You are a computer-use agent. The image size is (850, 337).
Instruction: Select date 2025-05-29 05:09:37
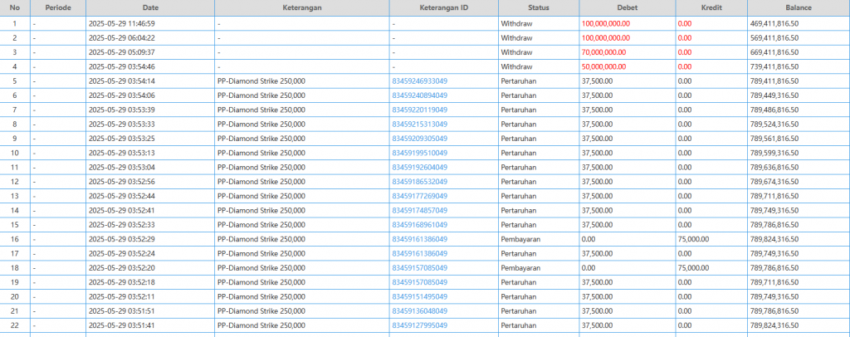click(x=122, y=52)
